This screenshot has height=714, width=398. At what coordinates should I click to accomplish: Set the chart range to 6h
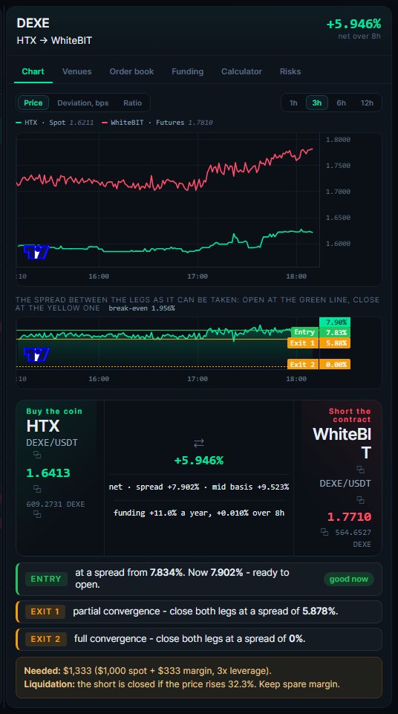[341, 103]
